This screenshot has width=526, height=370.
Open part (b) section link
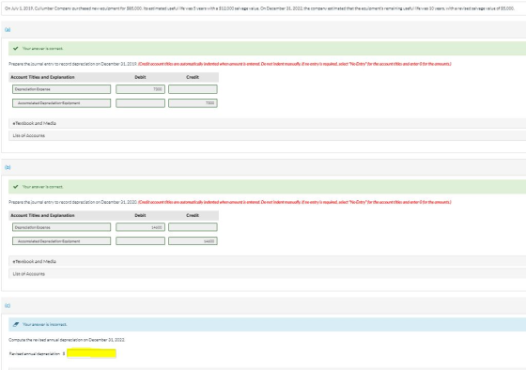click(x=8, y=167)
